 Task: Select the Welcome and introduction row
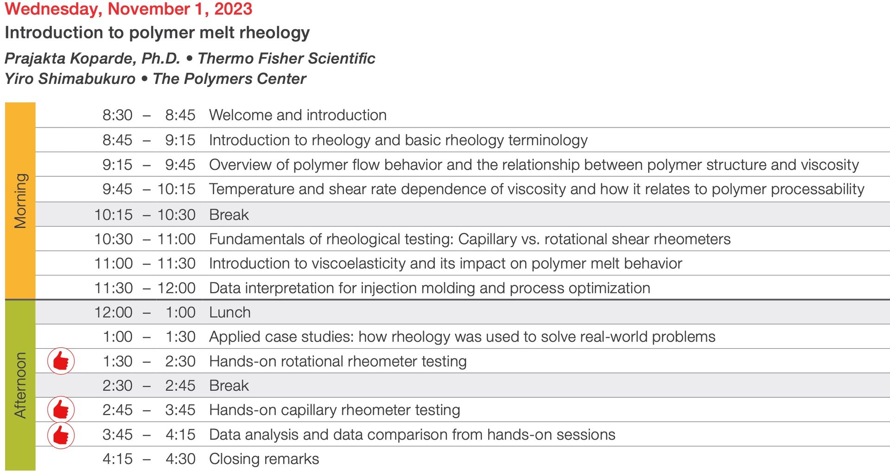click(x=463, y=115)
